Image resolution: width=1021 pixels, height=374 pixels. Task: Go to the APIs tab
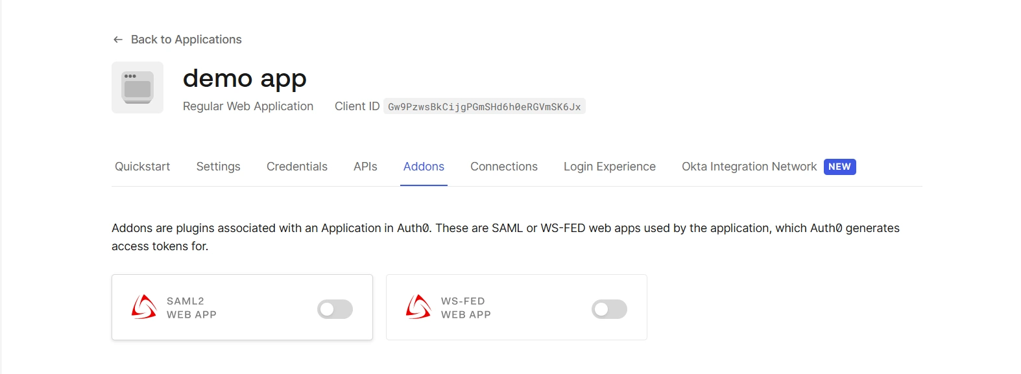click(365, 167)
